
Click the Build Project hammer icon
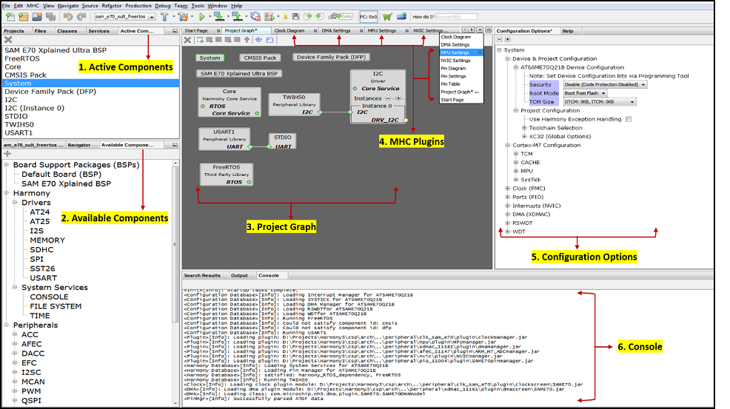pyautogui.click(x=164, y=17)
